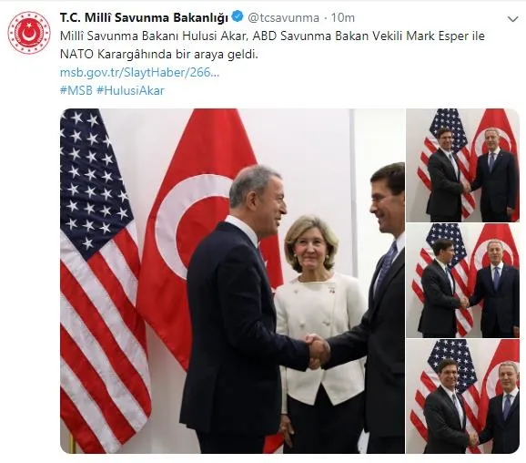Click the @tcsavunma handle
526x463 pixels.
click(x=283, y=17)
